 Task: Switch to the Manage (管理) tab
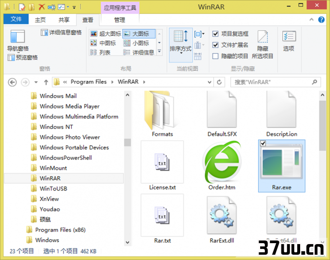(x=119, y=20)
